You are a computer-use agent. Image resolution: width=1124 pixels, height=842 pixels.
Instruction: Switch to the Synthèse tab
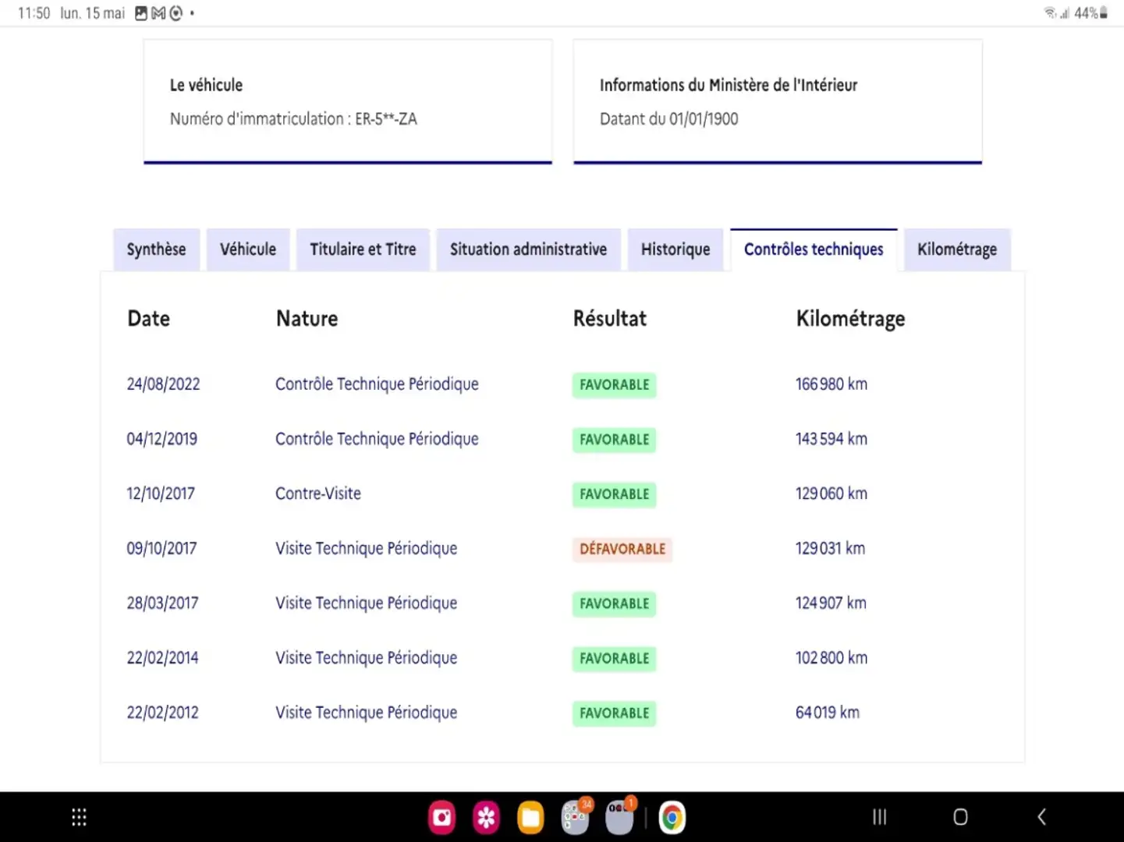point(156,249)
